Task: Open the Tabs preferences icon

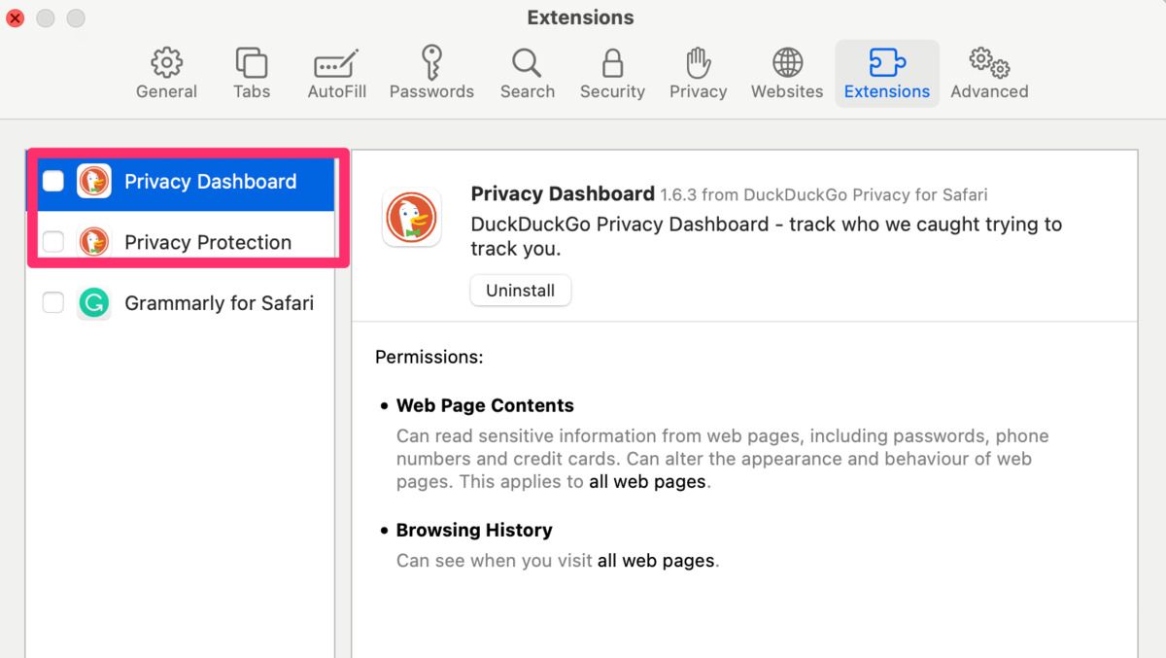Action: pyautogui.click(x=252, y=62)
